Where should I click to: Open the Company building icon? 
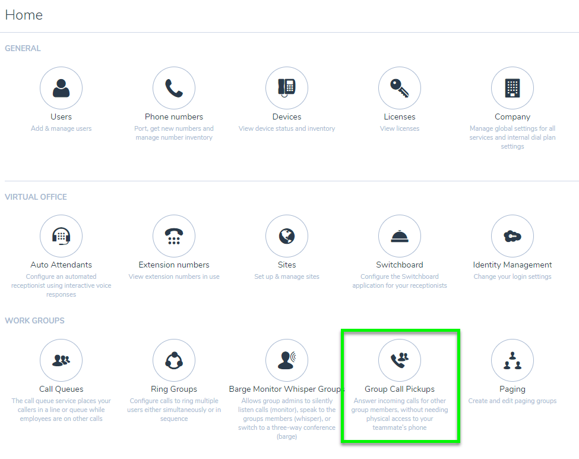point(512,88)
